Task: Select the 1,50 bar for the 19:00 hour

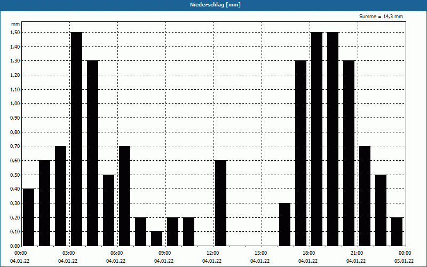Action: (333, 139)
